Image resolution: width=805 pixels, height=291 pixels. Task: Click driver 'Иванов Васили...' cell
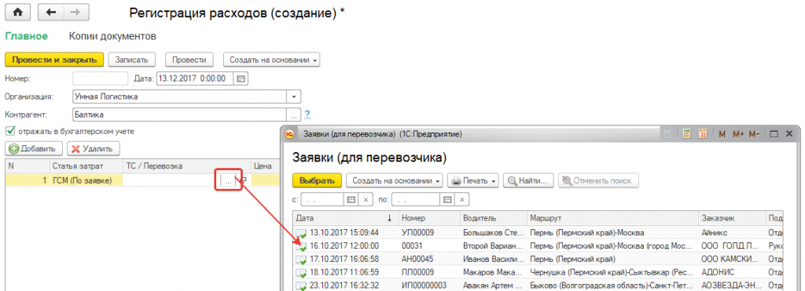pyautogui.click(x=494, y=259)
